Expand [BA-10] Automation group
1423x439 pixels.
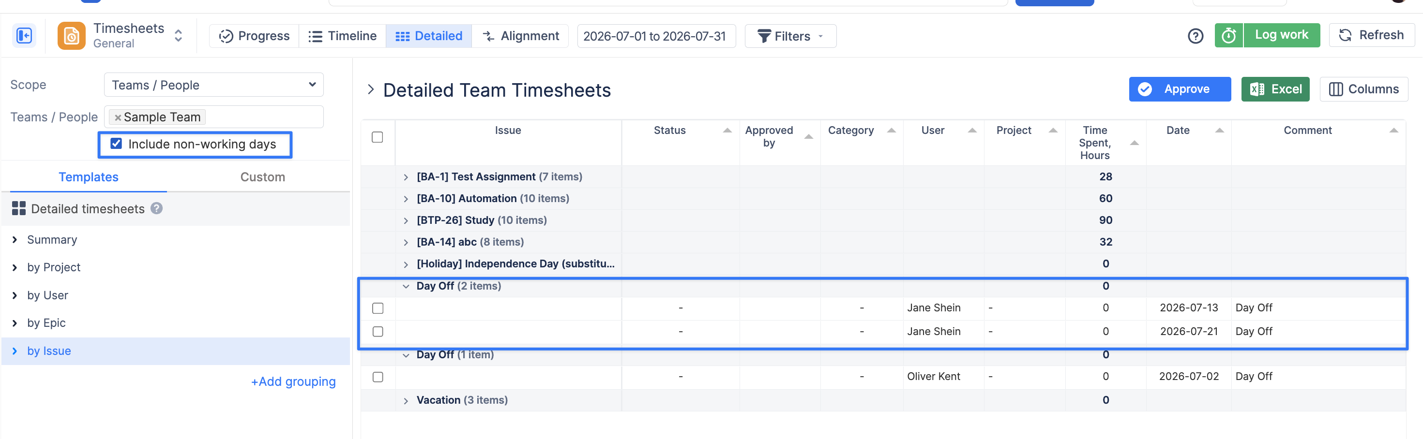pos(406,199)
